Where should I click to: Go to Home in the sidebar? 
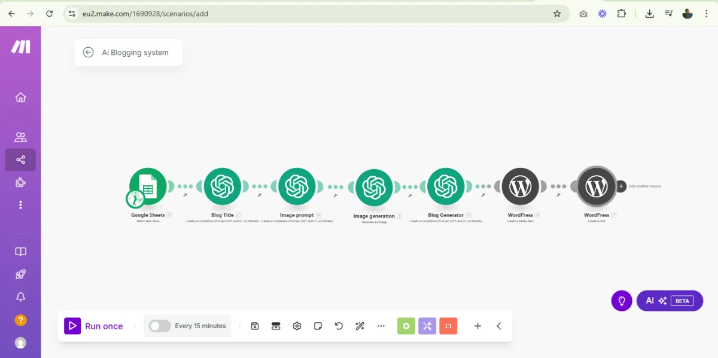(20, 97)
